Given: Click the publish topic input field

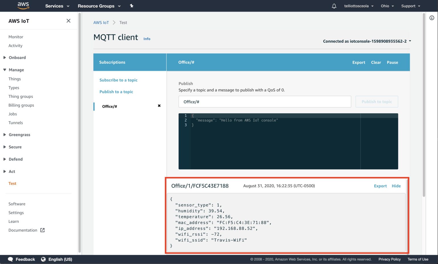Looking at the screenshot, I should point(265,102).
